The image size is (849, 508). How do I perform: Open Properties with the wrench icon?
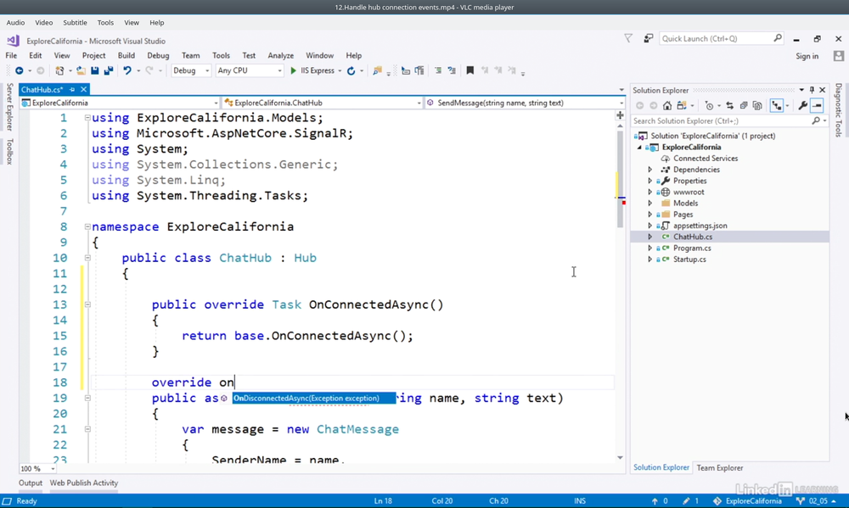point(802,105)
